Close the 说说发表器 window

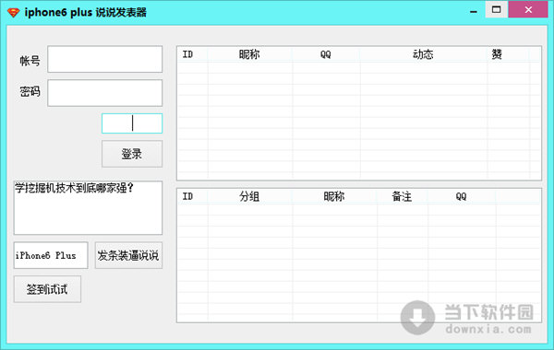click(x=528, y=9)
